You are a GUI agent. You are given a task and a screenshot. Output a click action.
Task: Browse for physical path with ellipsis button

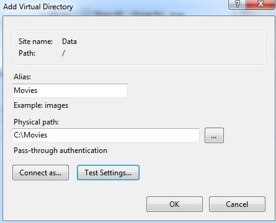click(214, 136)
